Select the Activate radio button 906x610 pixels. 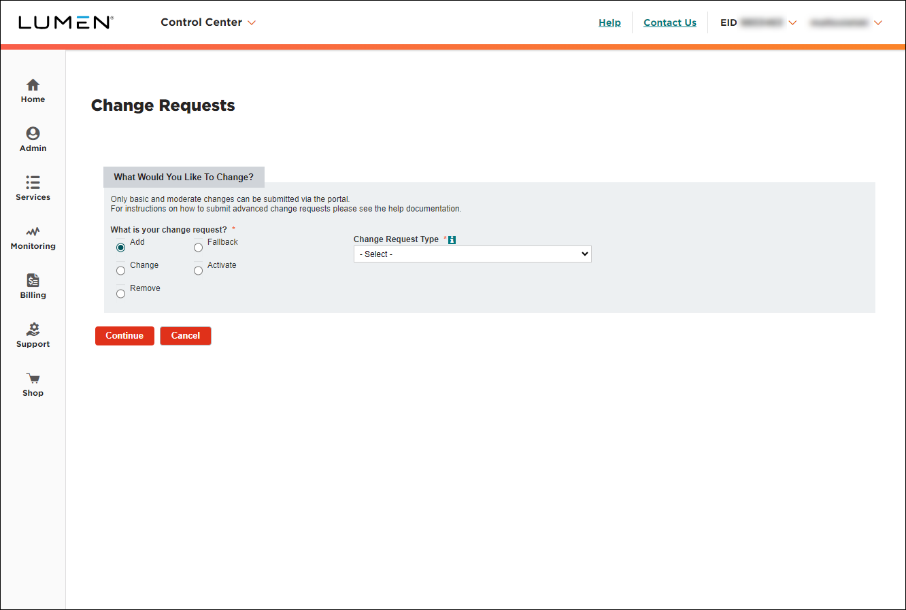[198, 271]
